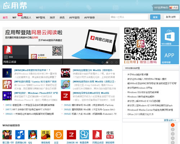Open the ZAKER HD app icon
Screen dimensions: 180x144
(71, 135)
